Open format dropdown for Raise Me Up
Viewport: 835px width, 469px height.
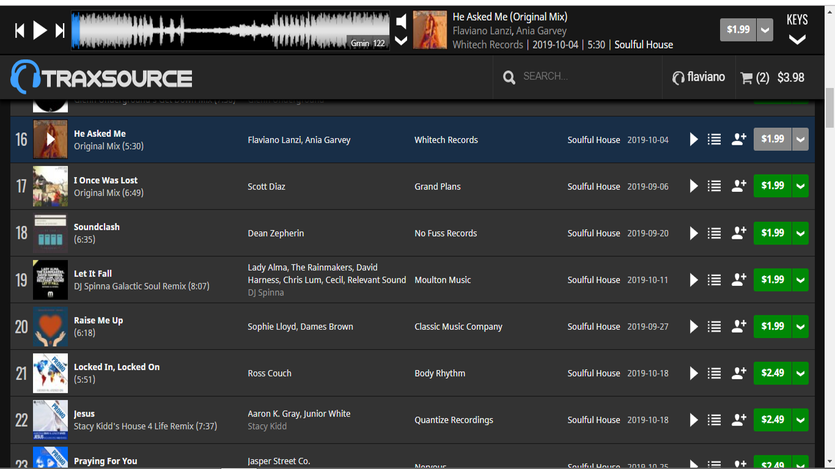[800, 326]
